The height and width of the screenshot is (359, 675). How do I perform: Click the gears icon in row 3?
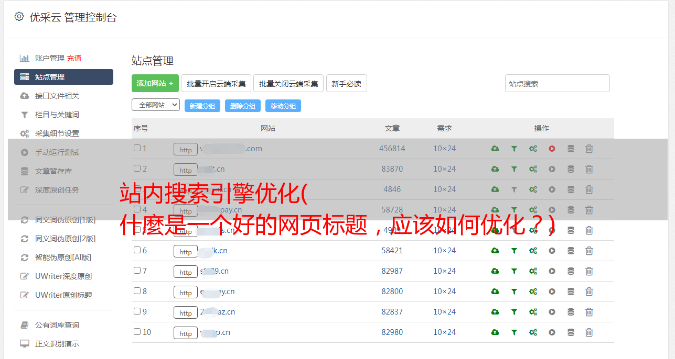click(533, 189)
